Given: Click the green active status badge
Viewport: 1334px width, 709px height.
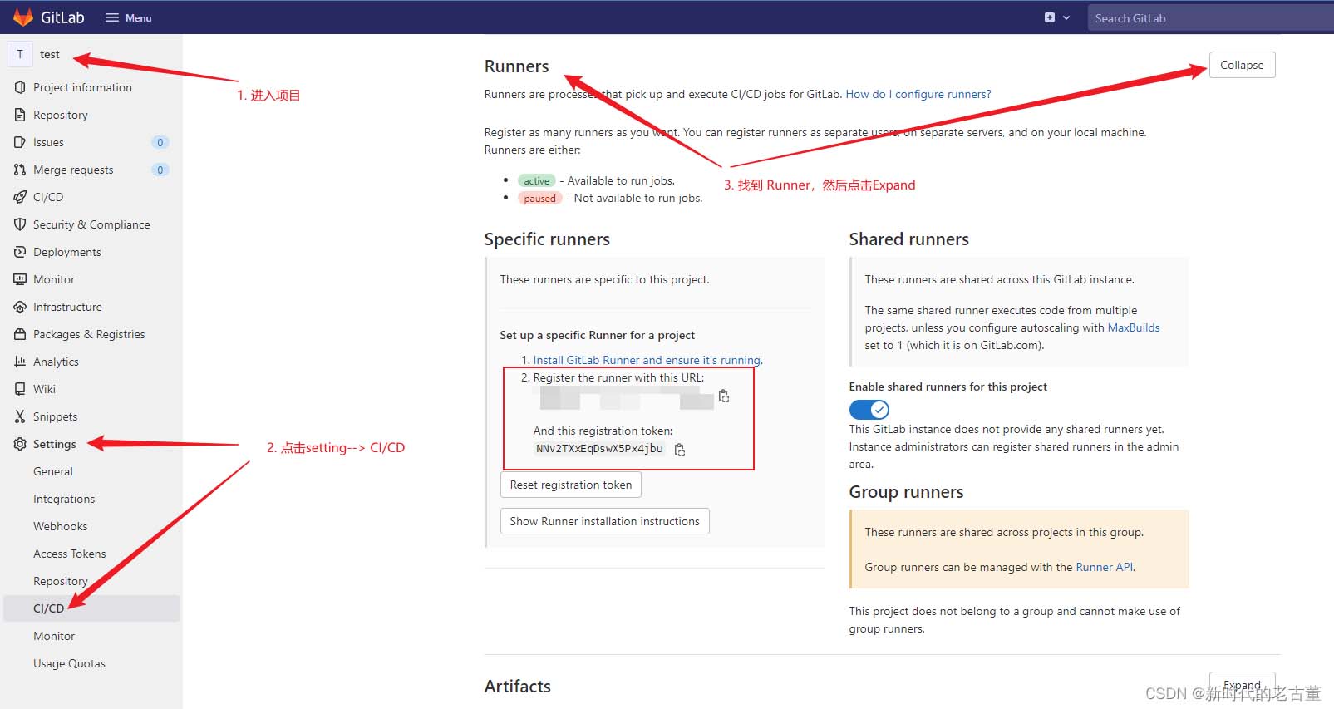Looking at the screenshot, I should tap(536, 180).
